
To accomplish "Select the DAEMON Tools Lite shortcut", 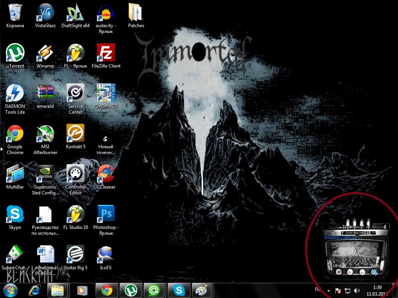I will click(x=15, y=99).
